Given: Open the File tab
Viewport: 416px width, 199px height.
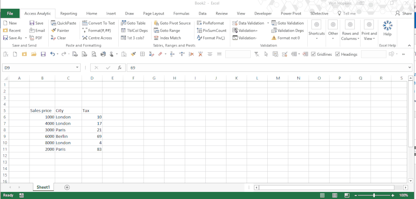Looking at the screenshot, I should 10,13.
